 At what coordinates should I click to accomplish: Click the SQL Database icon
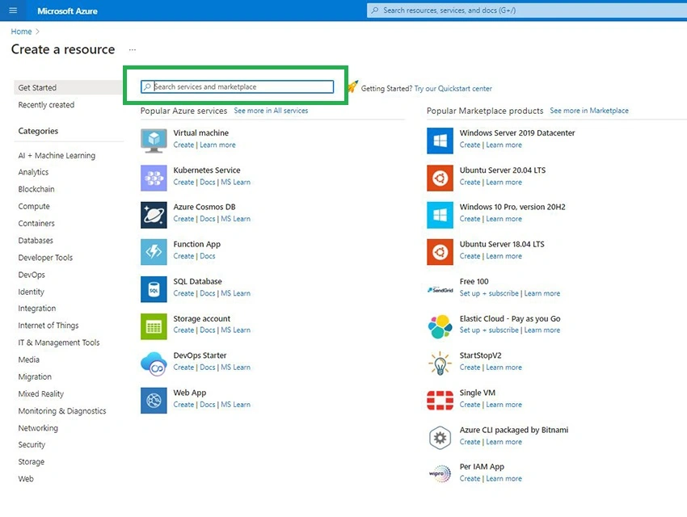(154, 289)
